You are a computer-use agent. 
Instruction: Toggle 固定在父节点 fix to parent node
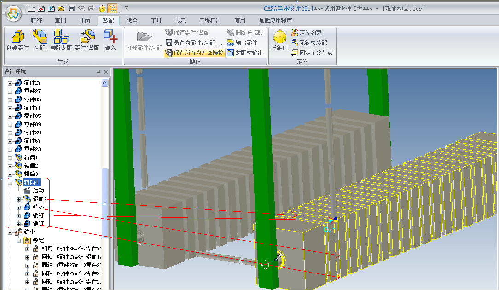(312, 52)
